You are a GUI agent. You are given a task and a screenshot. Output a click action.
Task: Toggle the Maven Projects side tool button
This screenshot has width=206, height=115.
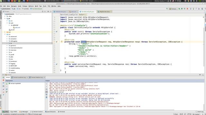pyautogui.click(x=205, y=18)
